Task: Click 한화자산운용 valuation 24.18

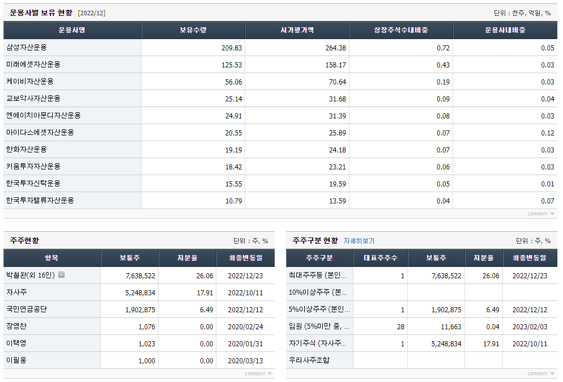Action: 338,150
